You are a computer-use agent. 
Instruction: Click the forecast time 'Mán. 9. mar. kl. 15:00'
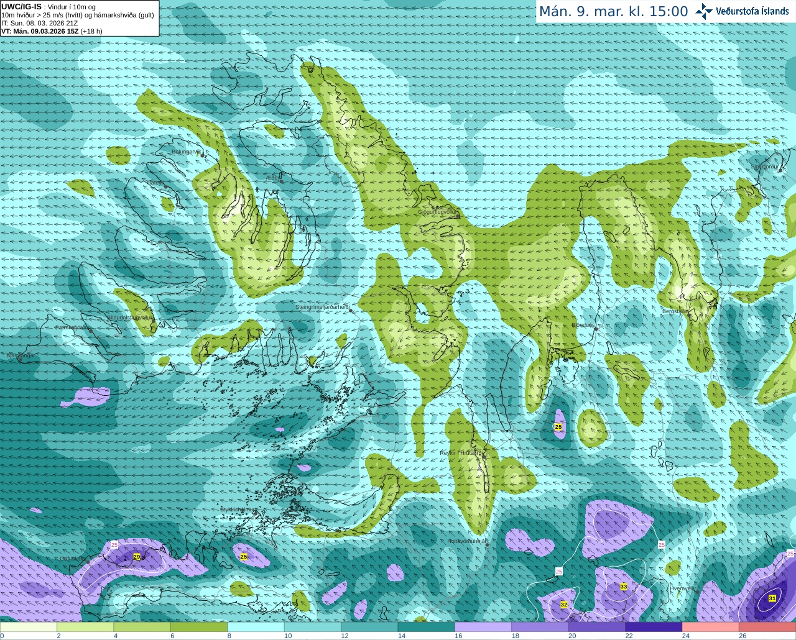point(613,12)
